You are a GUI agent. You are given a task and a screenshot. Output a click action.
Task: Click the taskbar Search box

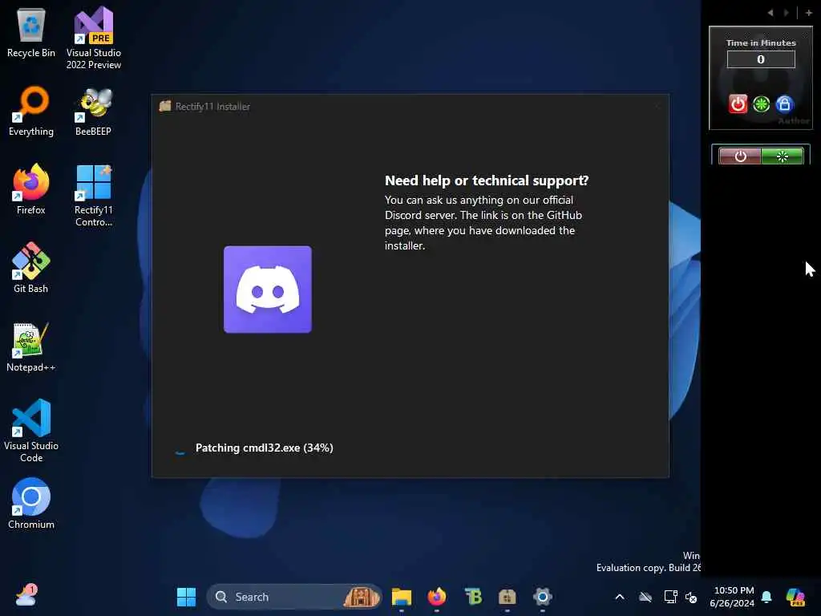pyautogui.click(x=294, y=597)
